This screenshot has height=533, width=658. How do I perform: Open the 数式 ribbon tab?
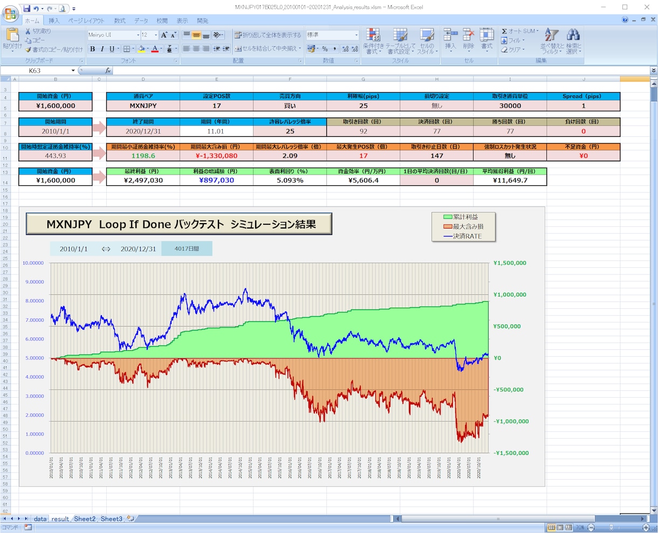pos(120,20)
